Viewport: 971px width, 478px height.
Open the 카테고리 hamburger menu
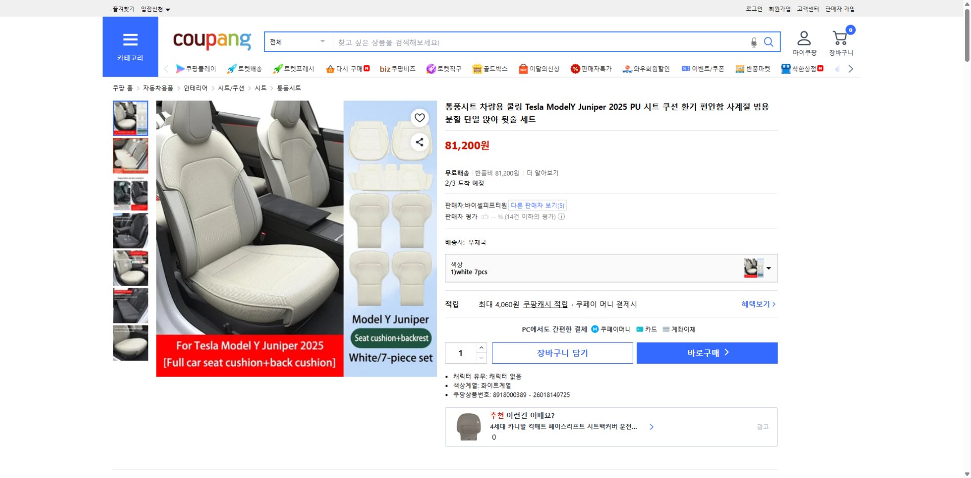131,40
